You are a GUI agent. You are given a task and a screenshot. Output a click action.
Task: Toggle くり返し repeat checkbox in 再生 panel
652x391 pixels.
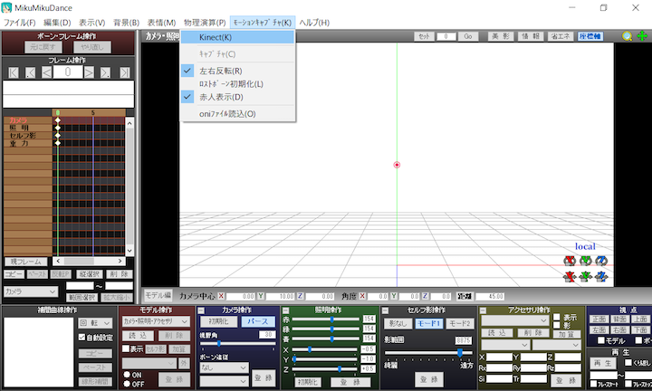point(628,362)
